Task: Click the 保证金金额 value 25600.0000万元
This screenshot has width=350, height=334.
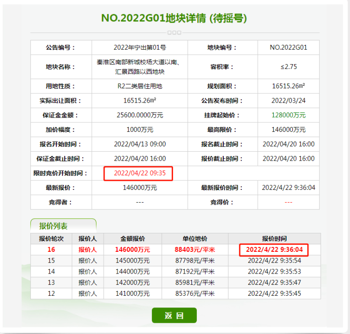Action: pos(140,115)
